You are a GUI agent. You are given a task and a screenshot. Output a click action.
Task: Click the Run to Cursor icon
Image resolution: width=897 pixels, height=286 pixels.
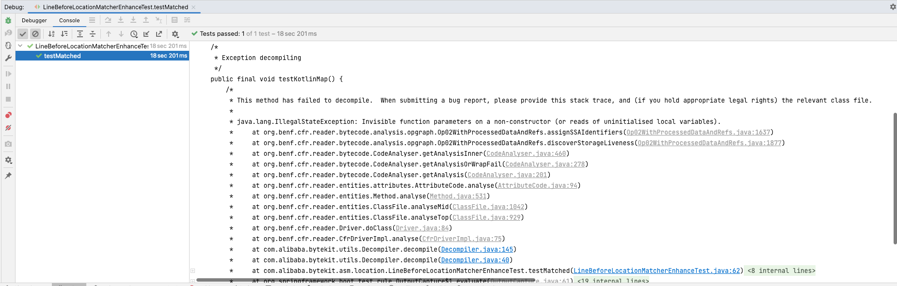[x=159, y=20]
